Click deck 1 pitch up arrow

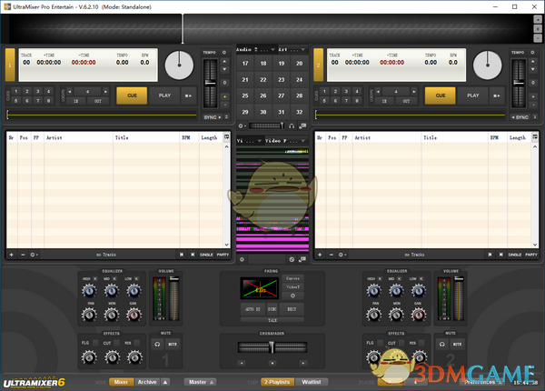pos(224,61)
